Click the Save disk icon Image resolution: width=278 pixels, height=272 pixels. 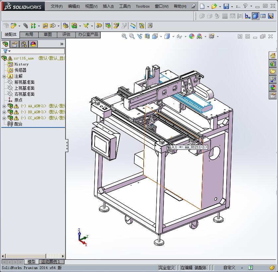click(x=226, y=6)
